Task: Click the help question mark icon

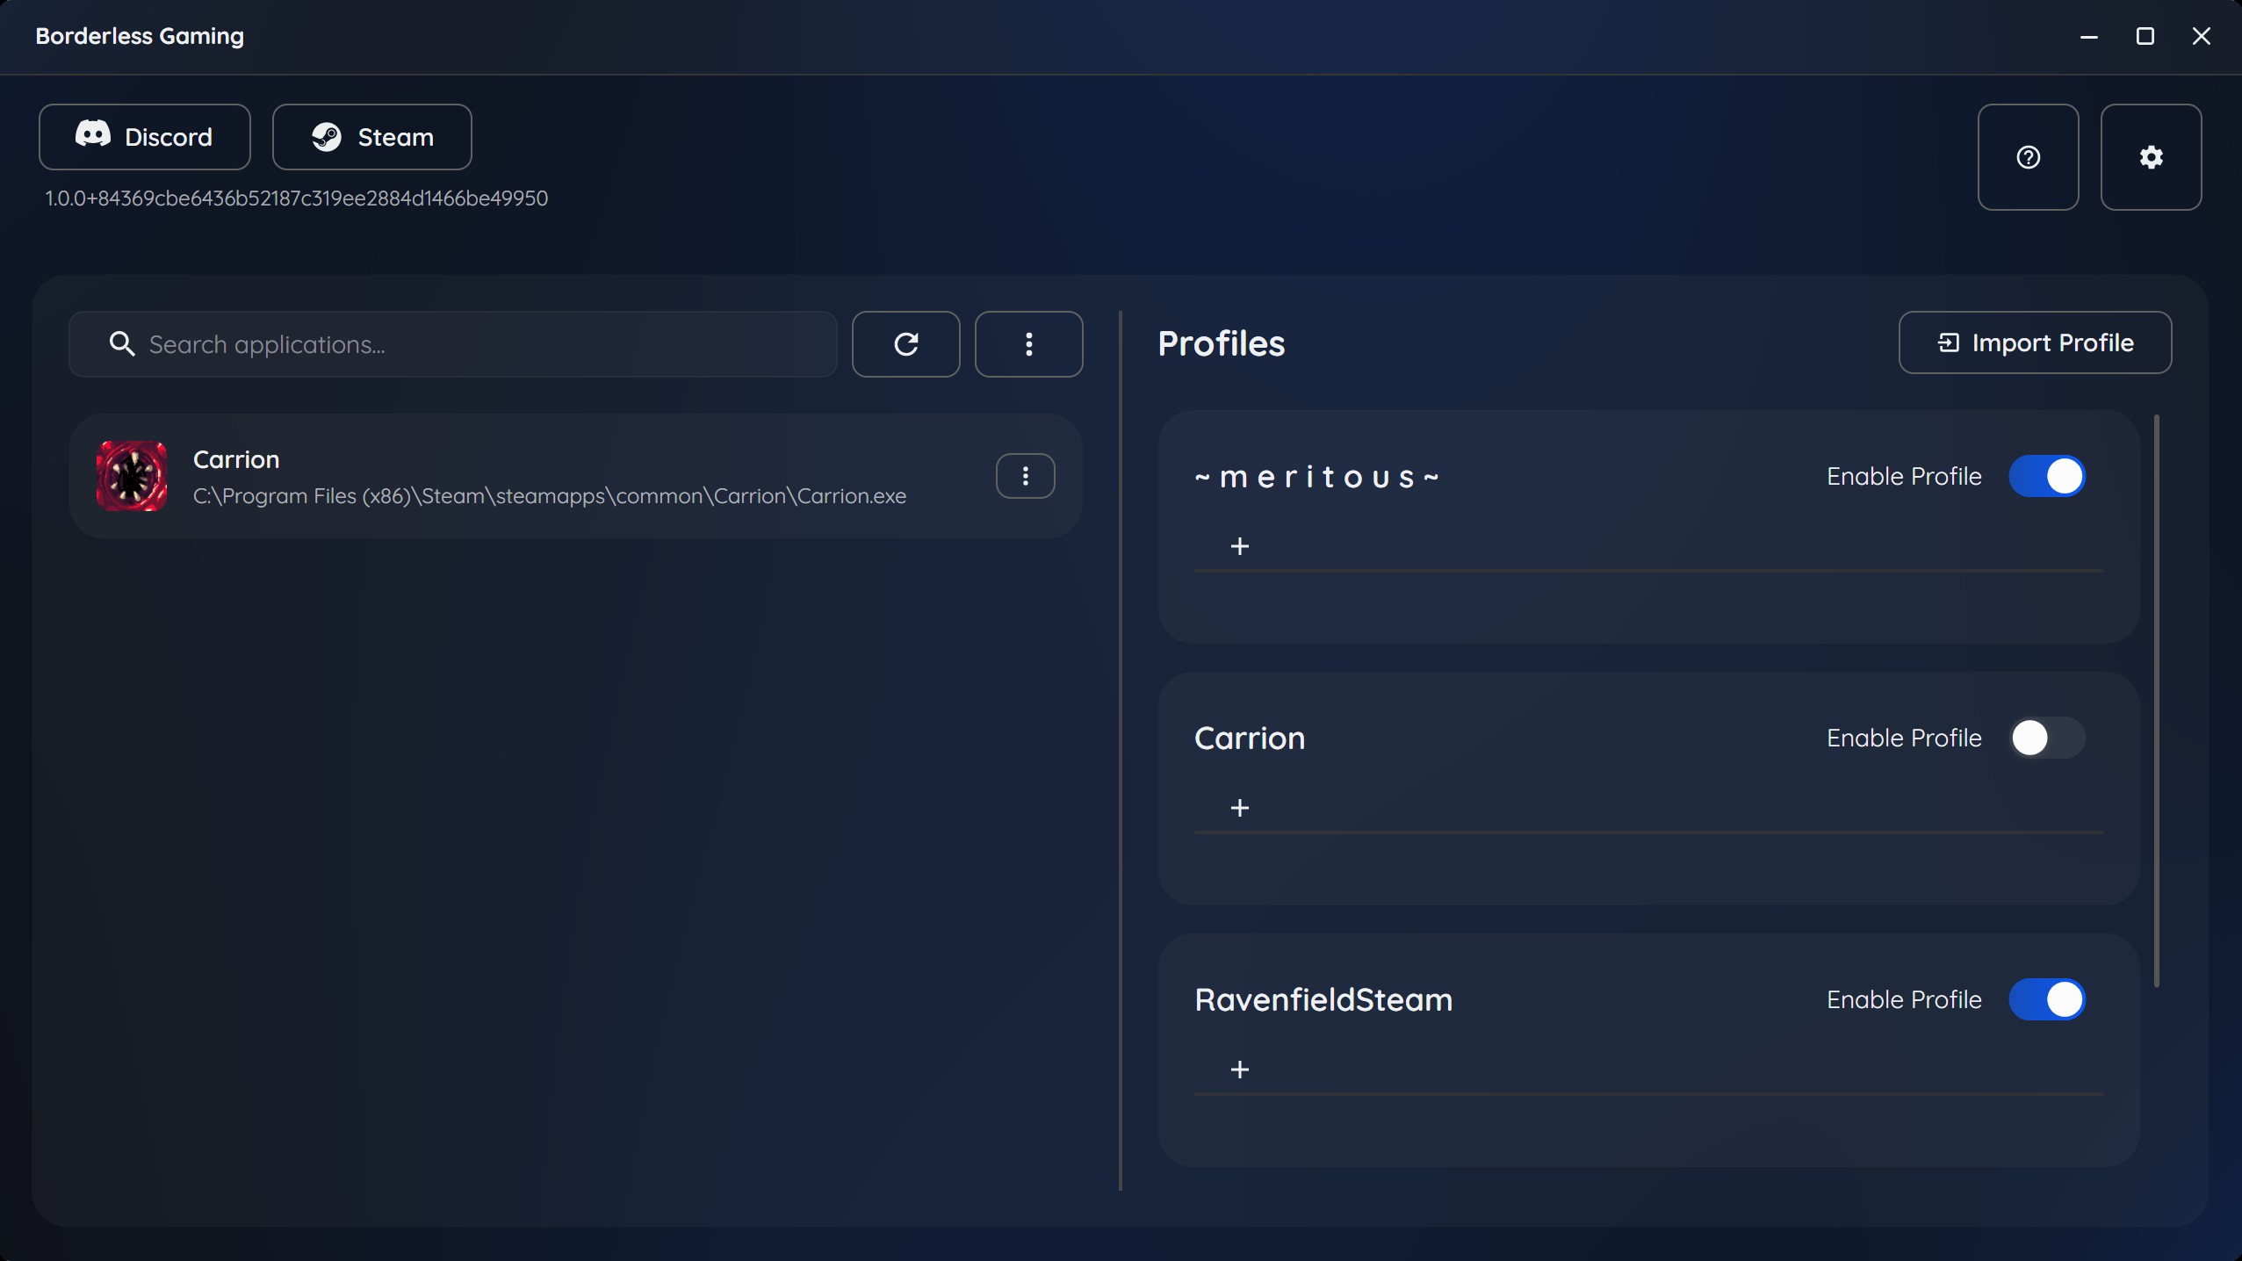Action: click(x=2028, y=157)
